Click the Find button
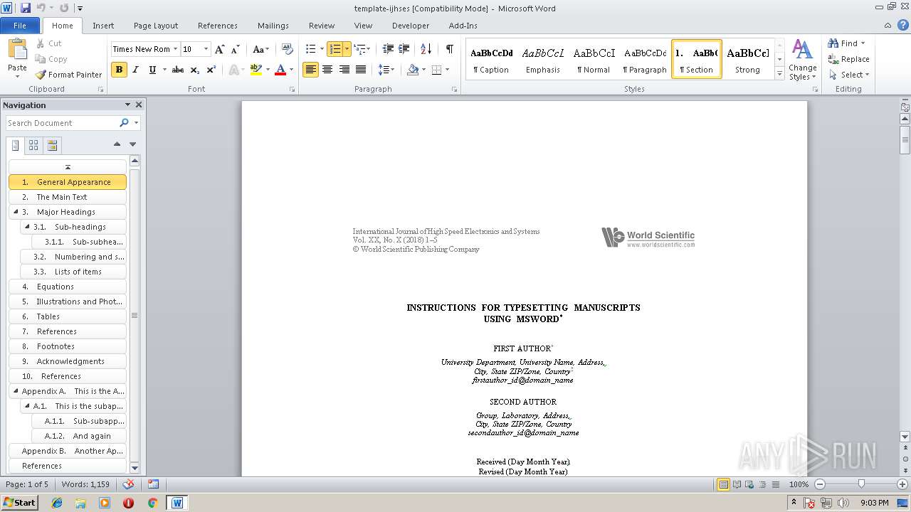Viewport: 911px width, 512px height. tap(846, 43)
